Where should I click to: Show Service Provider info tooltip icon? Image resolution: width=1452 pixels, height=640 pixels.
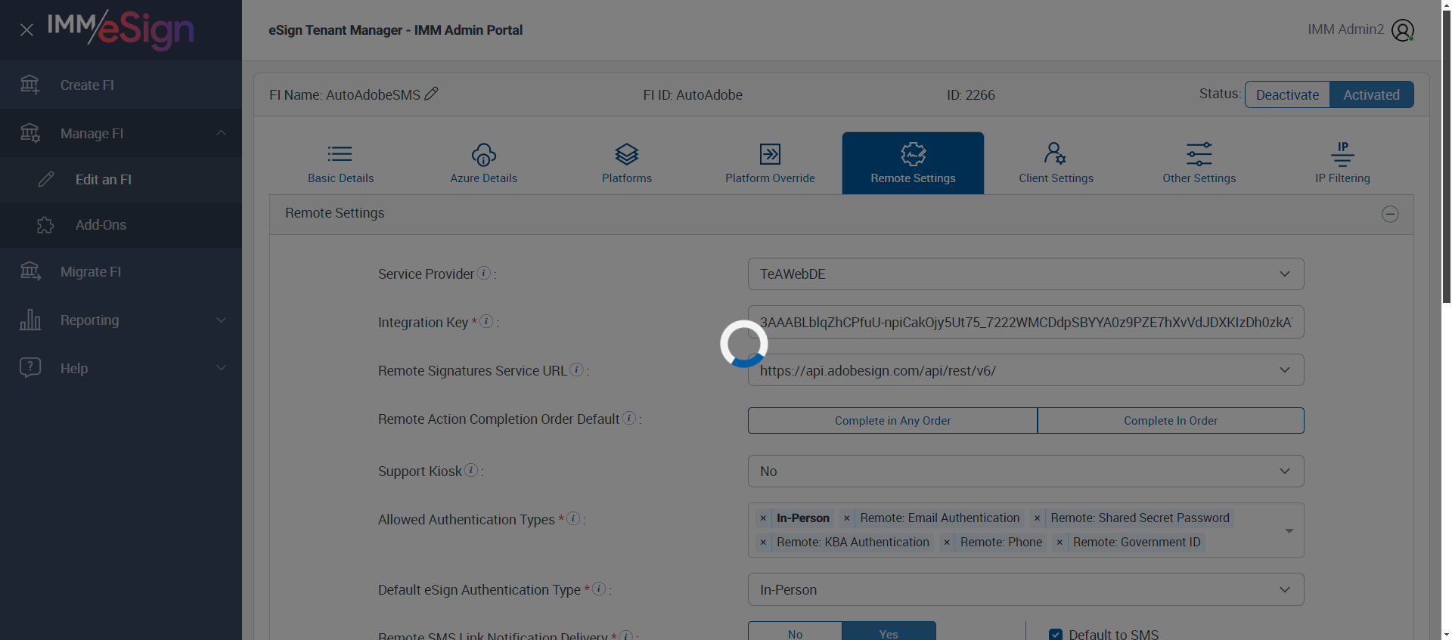pyautogui.click(x=484, y=273)
